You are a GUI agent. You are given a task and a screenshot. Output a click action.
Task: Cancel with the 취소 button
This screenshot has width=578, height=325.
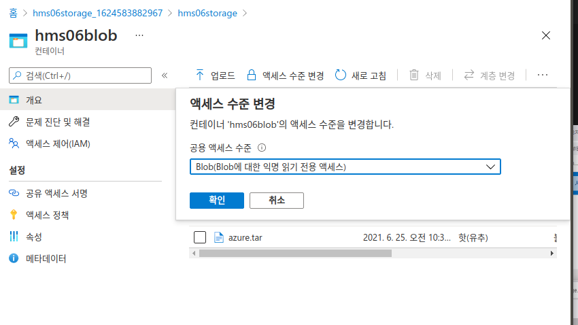[x=277, y=201]
